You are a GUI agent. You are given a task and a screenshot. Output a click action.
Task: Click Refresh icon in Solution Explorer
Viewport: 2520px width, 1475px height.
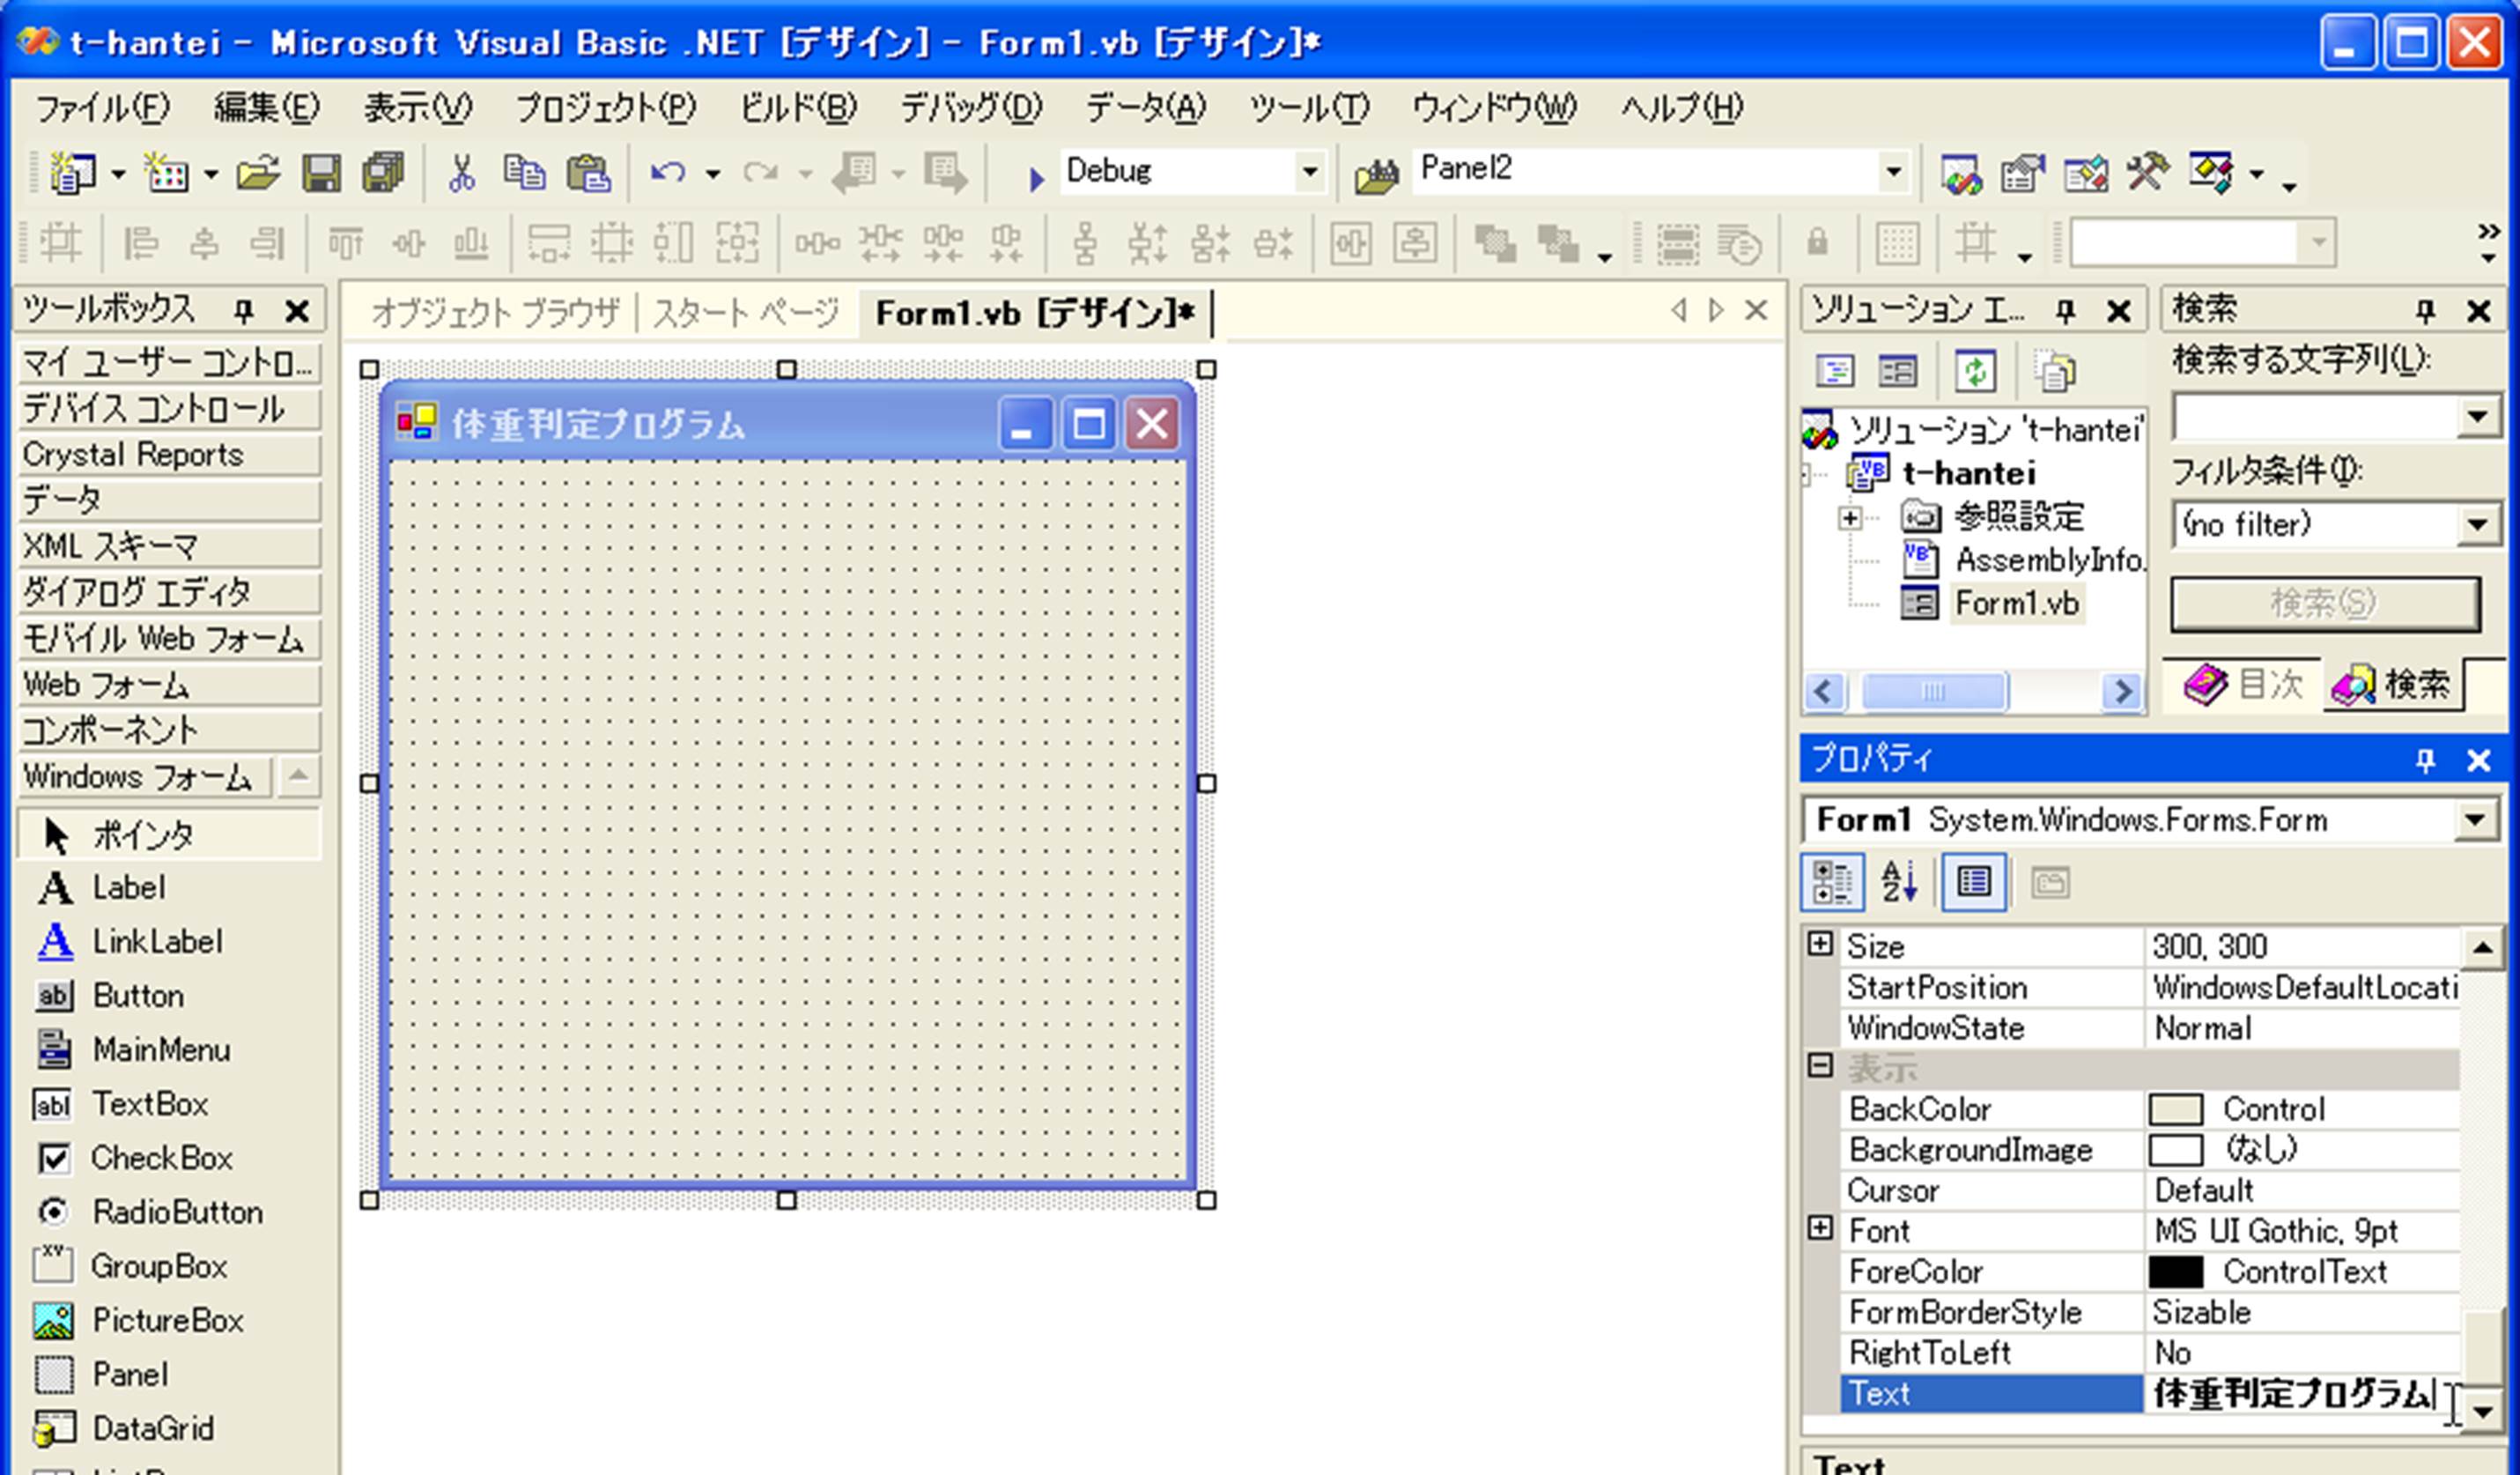point(1975,372)
